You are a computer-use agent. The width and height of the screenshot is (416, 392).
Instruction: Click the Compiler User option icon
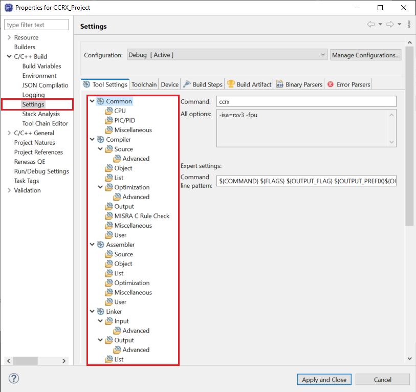click(109, 235)
